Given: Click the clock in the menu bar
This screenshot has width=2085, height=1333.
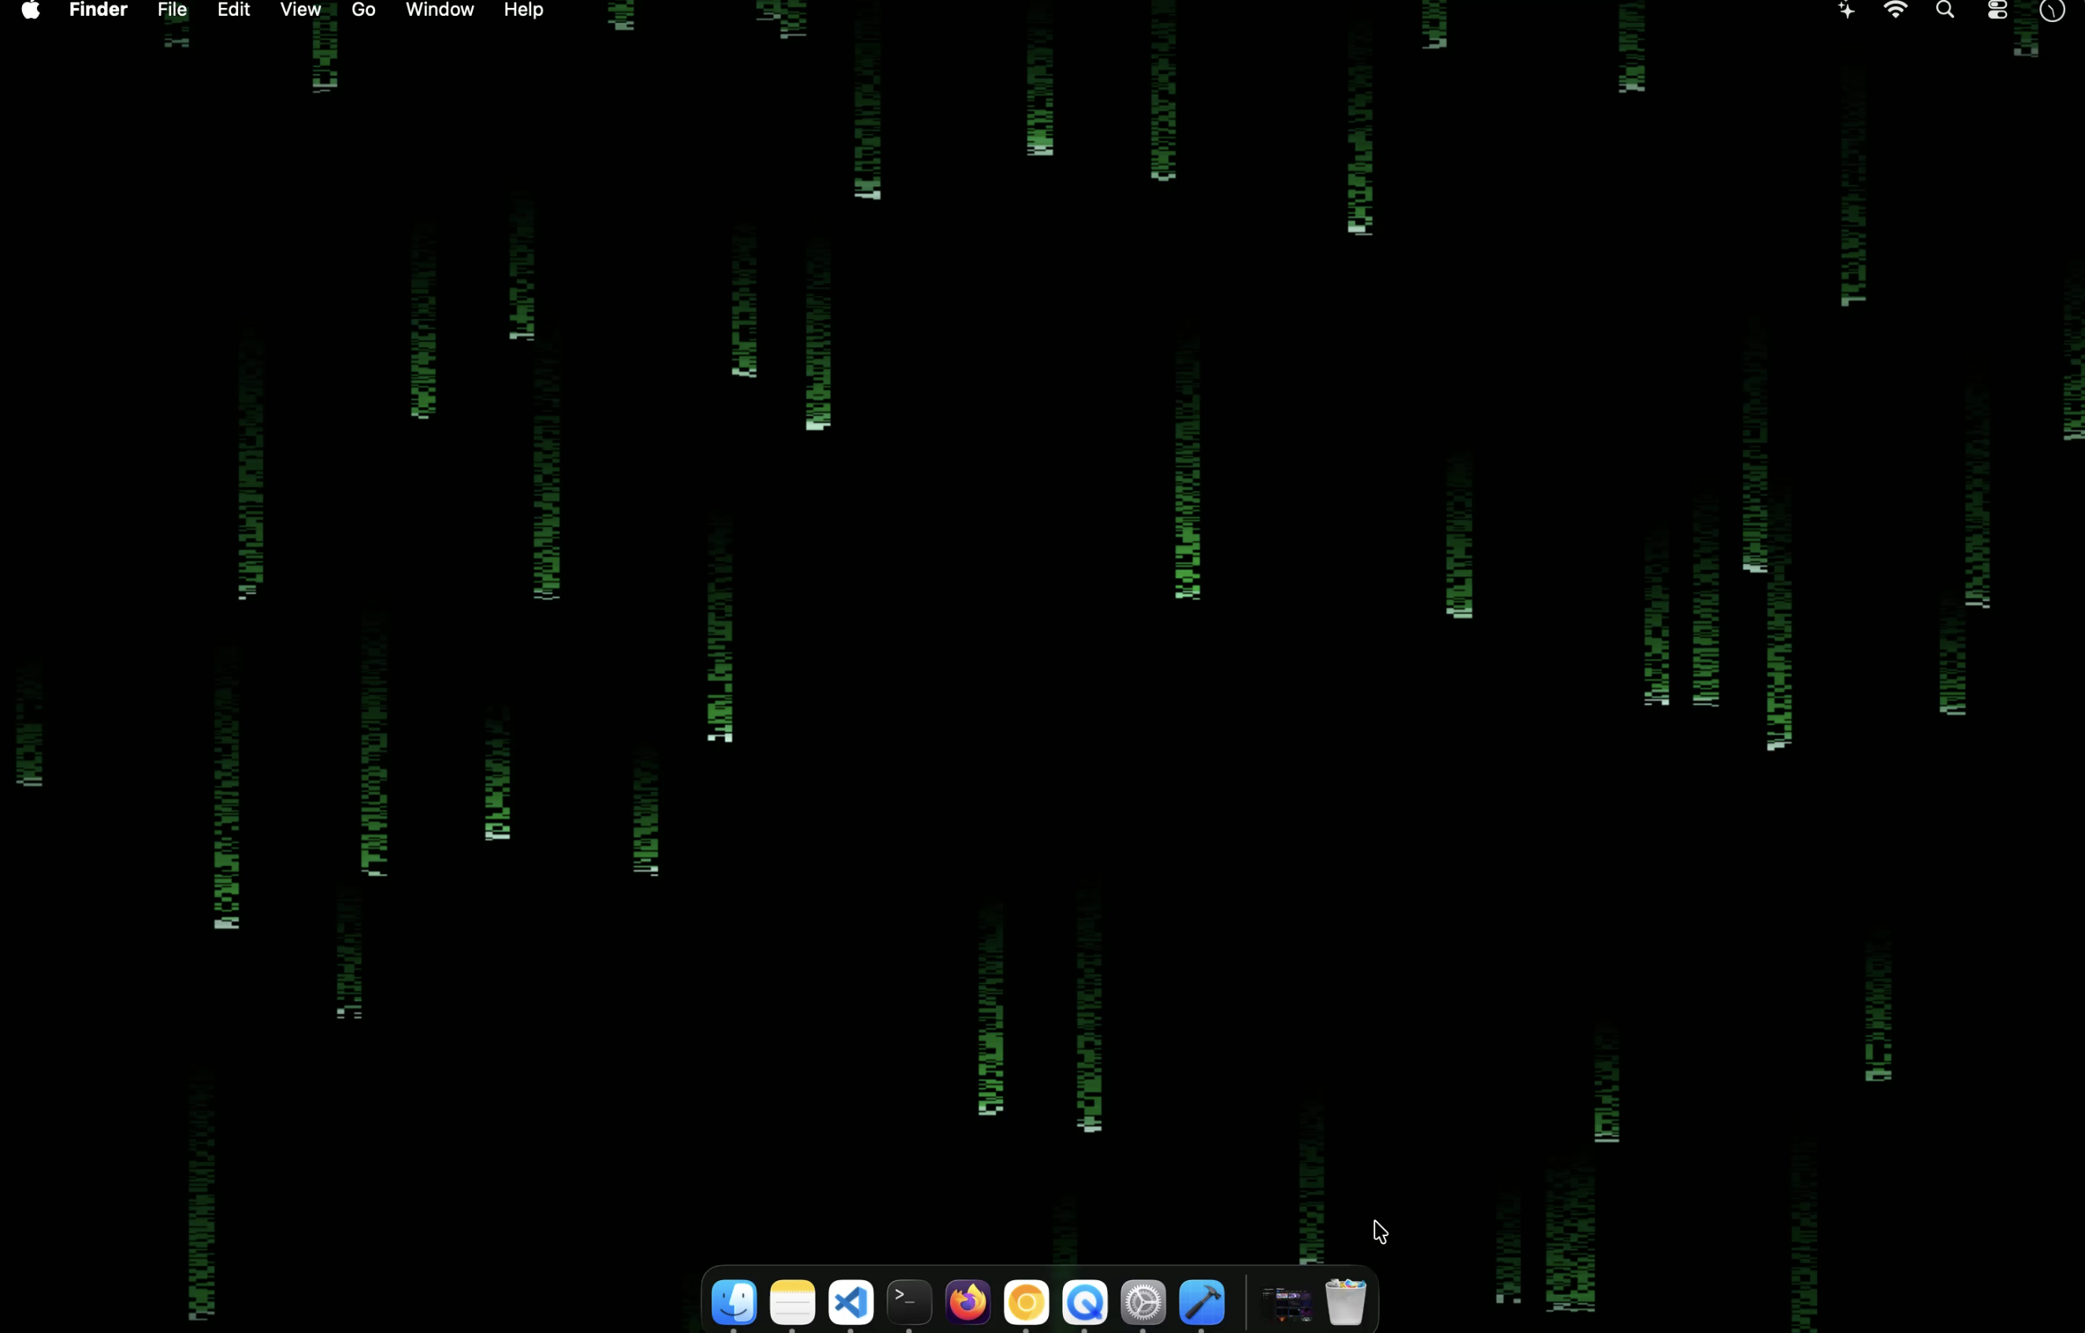Looking at the screenshot, I should (2051, 10).
